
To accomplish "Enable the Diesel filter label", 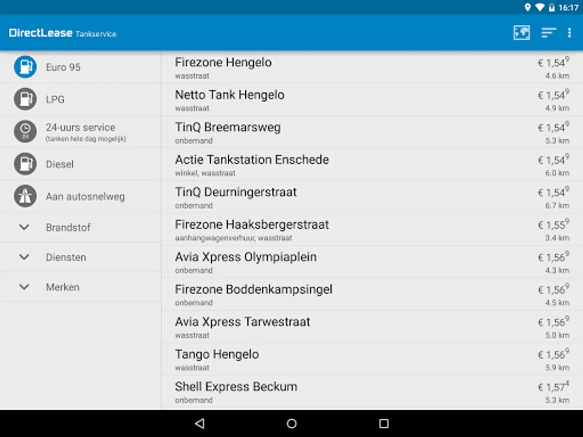I will tap(60, 164).
